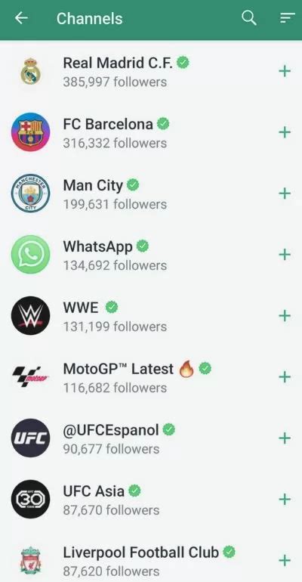Tap the UFC Espanol logo avatar
The height and width of the screenshot is (582, 302).
click(x=30, y=438)
